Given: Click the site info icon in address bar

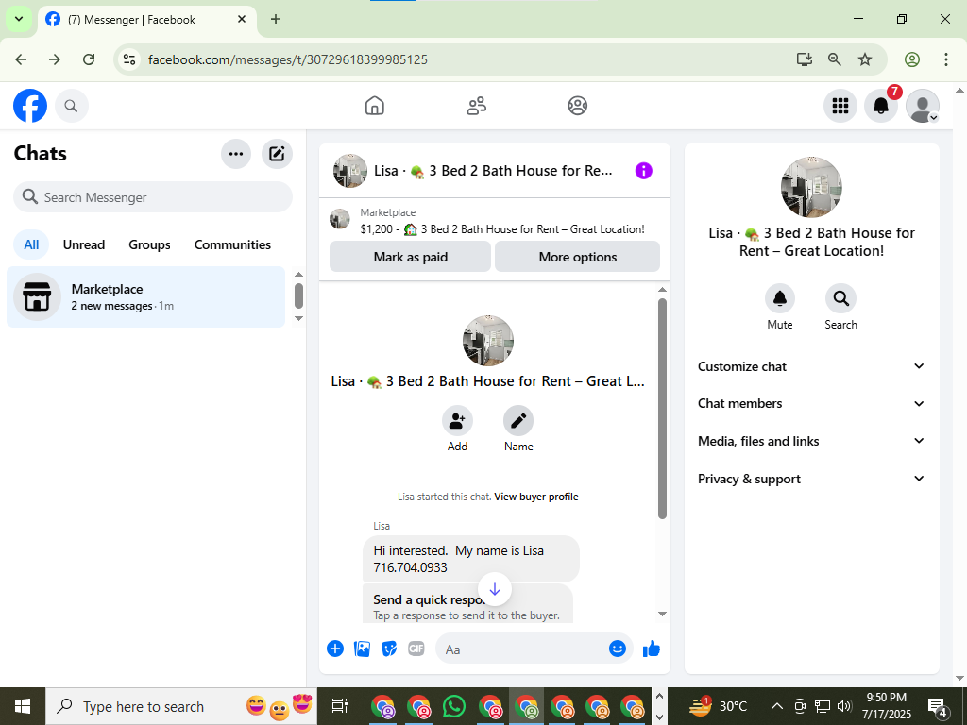Looking at the screenshot, I should coord(128,59).
